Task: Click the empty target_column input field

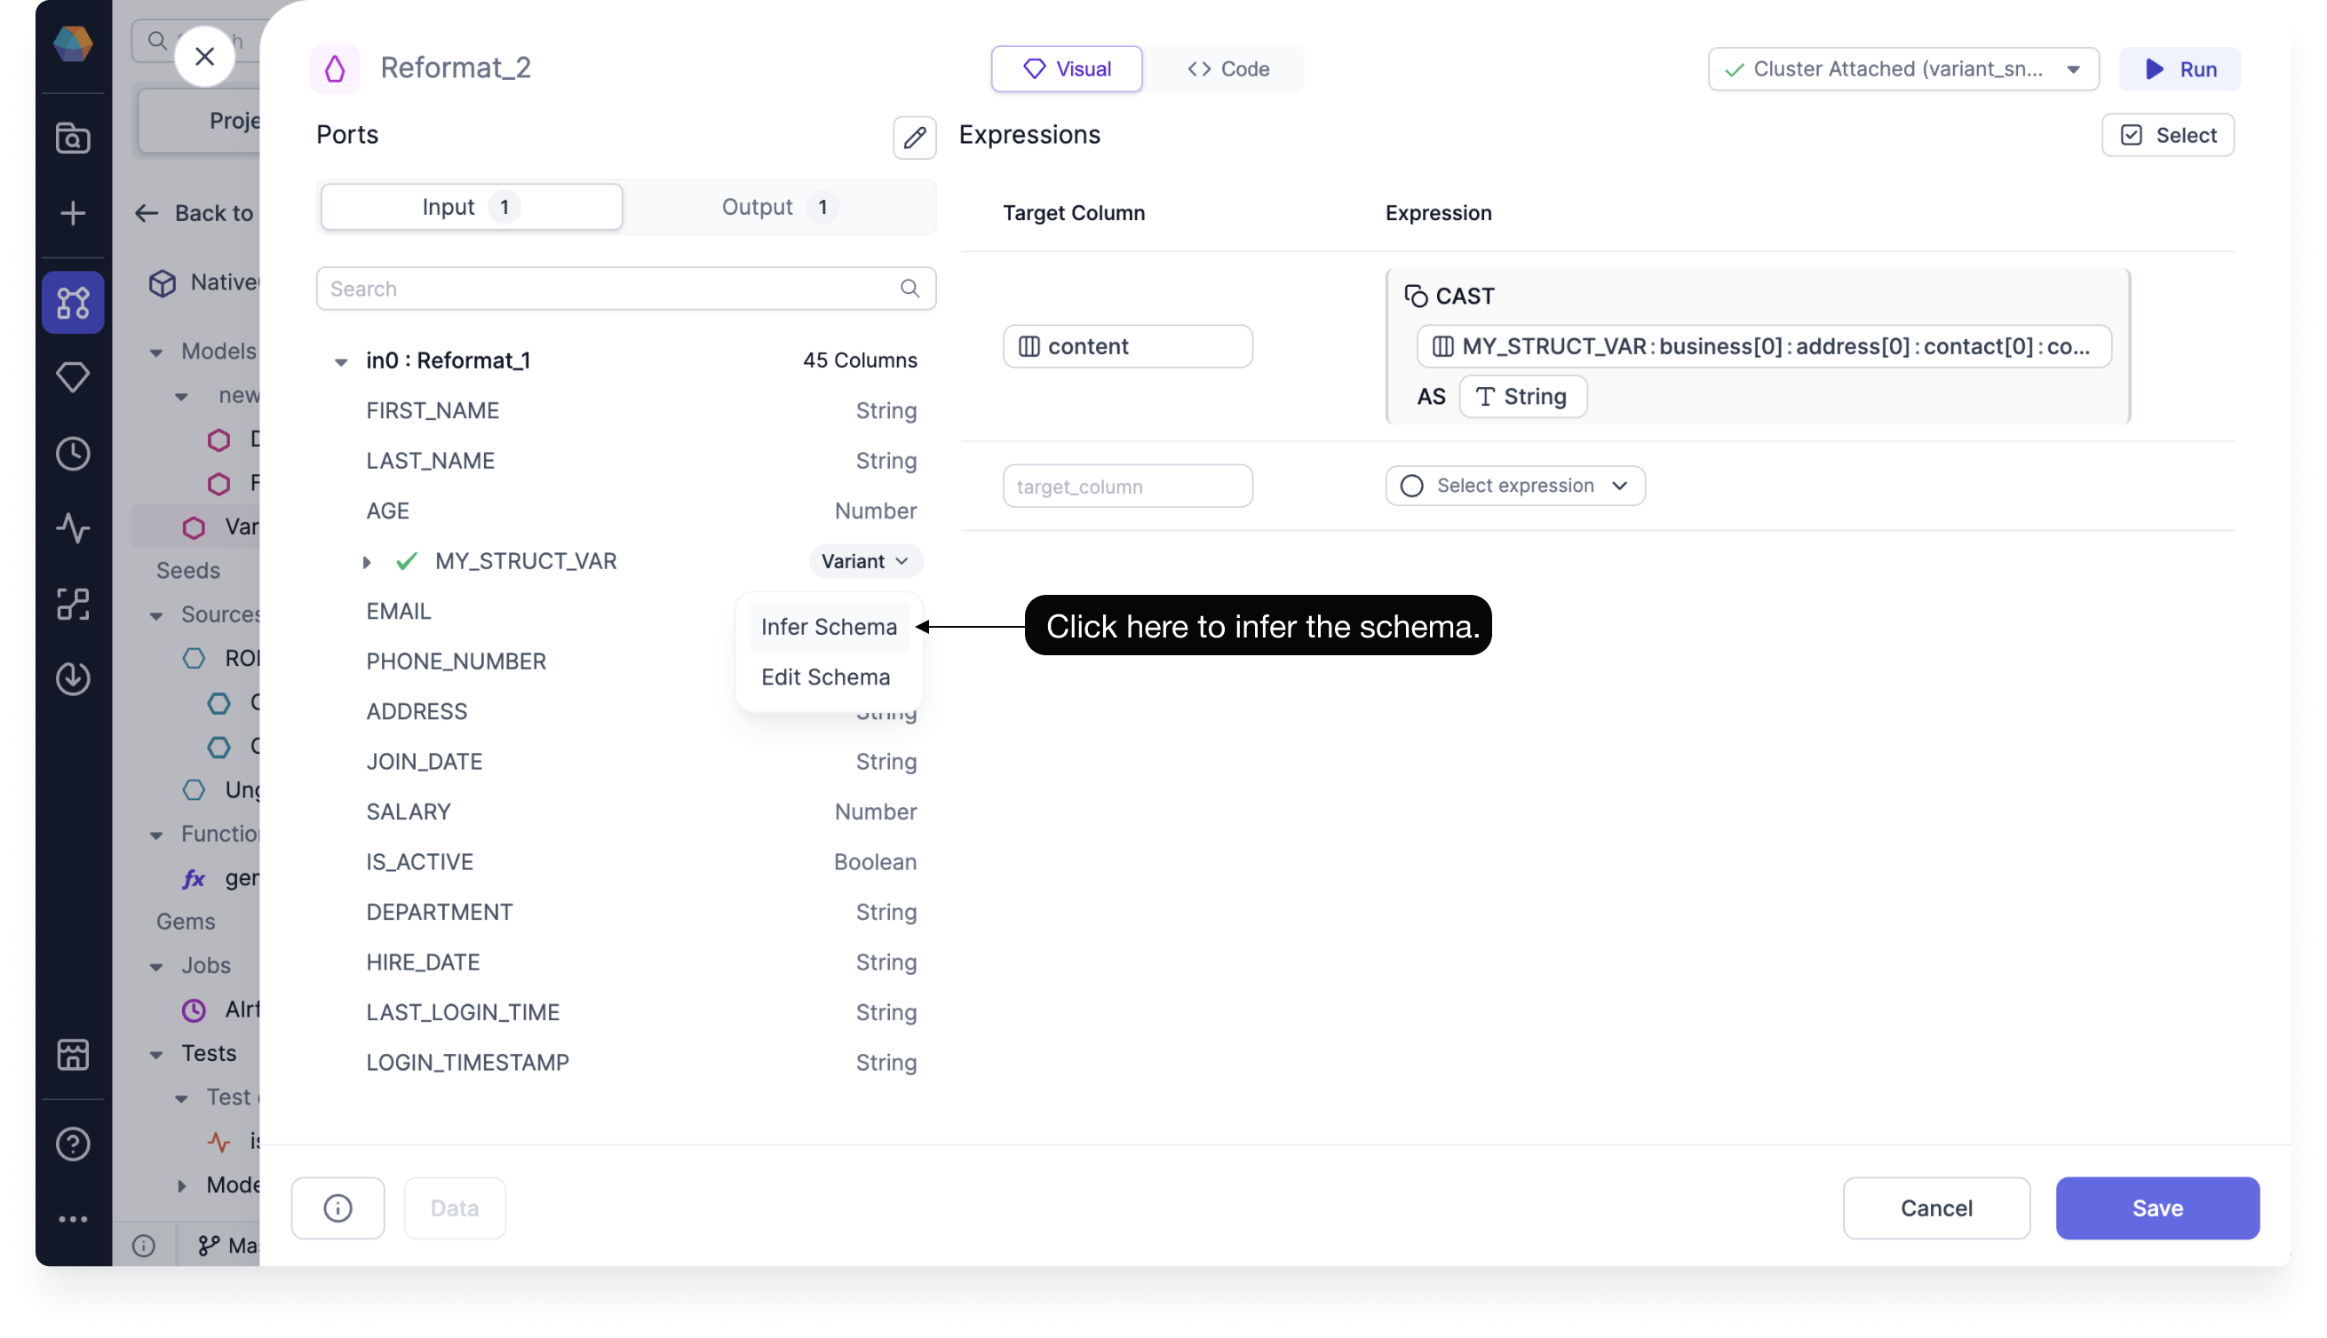Action: point(1127,485)
